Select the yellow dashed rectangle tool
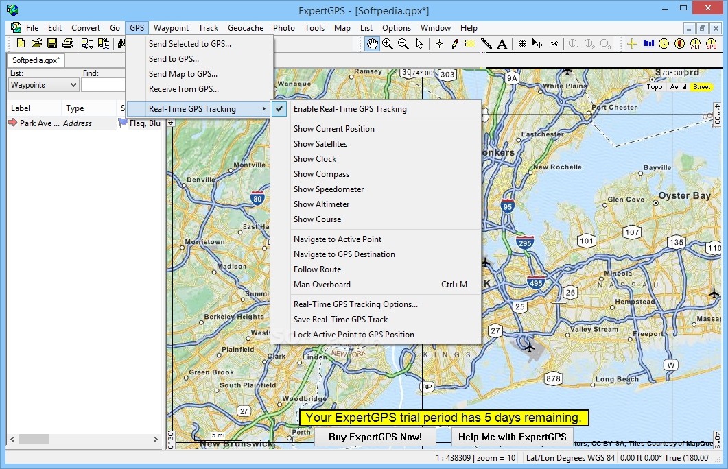 470,44
